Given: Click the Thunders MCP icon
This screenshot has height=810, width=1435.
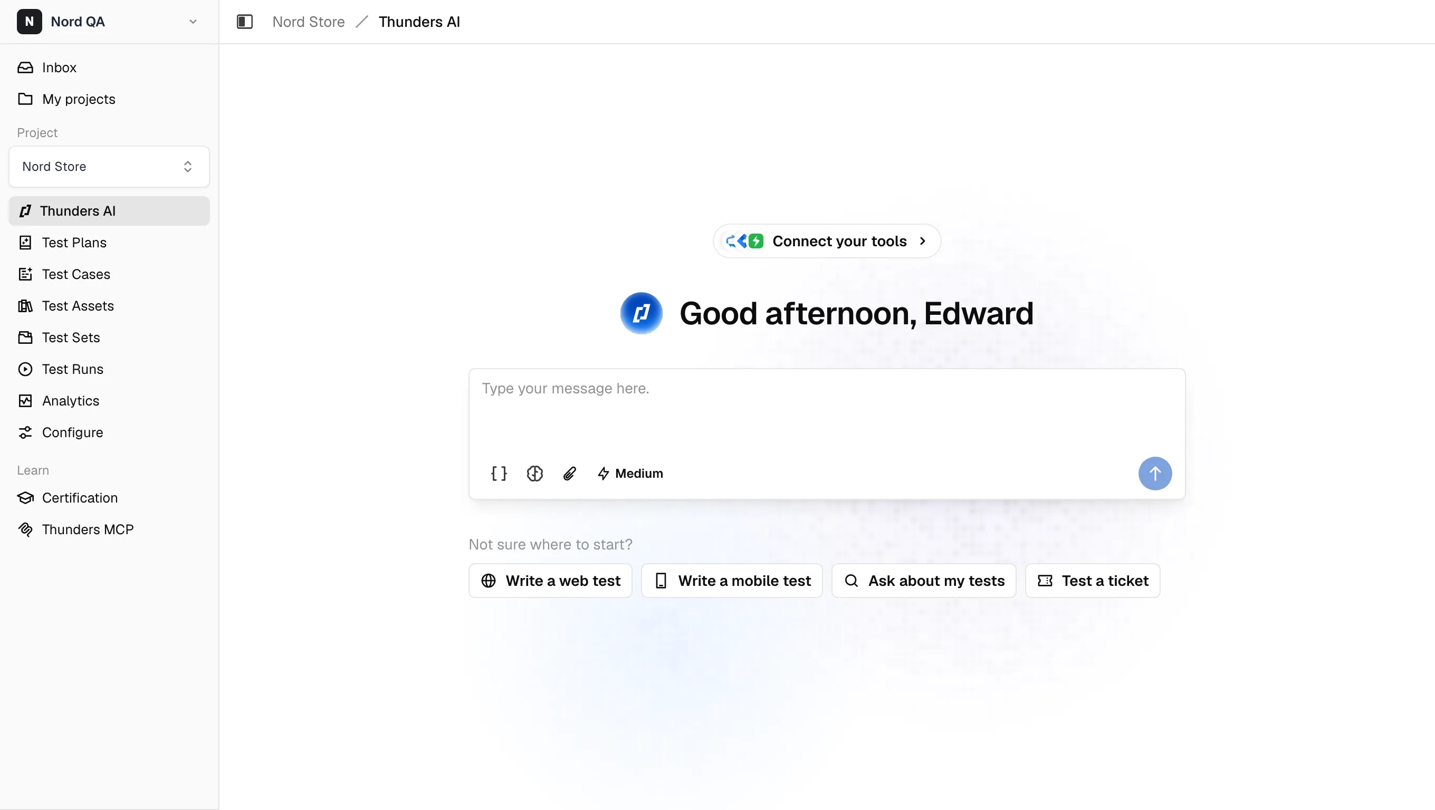Looking at the screenshot, I should click(25, 529).
